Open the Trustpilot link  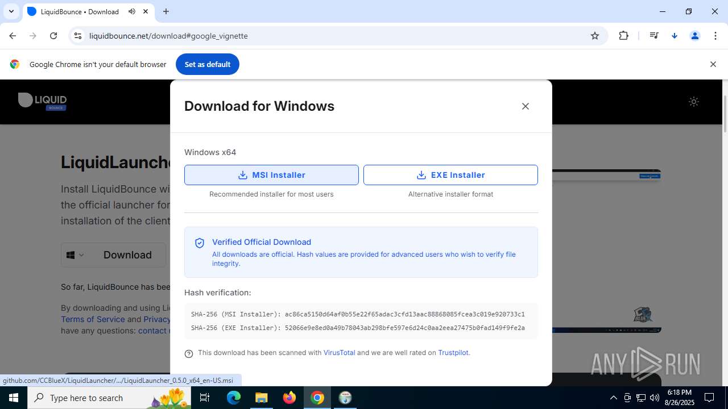453,353
